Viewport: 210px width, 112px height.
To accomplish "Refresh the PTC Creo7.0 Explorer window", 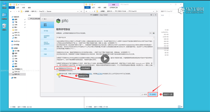I will (x=157, y=11).
